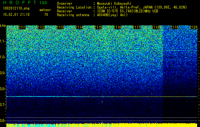200x127 pixels.
Task: Click the ICOM IC-575 53.7492 MHz USB text
Action: point(128,11)
